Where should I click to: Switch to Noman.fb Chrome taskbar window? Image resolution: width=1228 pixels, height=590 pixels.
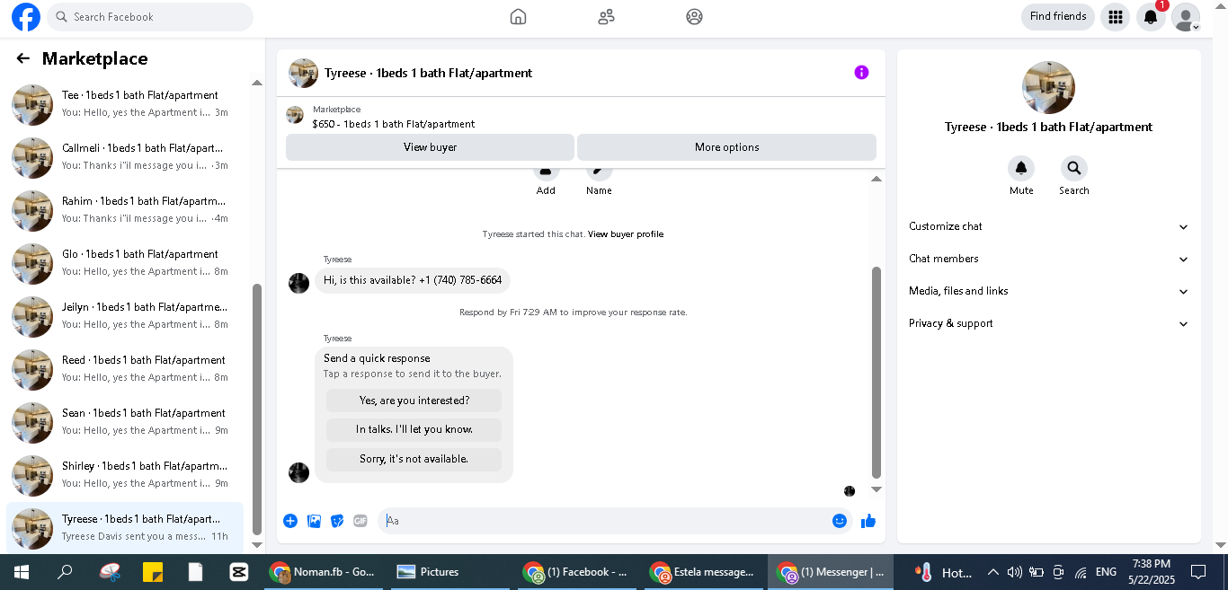324,572
